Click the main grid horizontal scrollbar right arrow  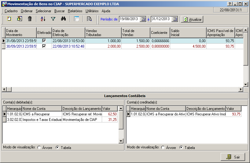tap(241, 89)
